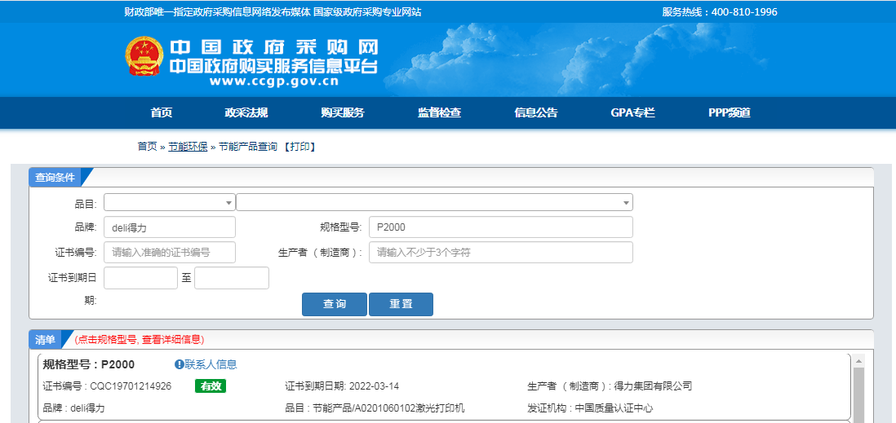Open the 首页 navigation menu item
The height and width of the screenshot is (423, 896).
coord(161,112)
